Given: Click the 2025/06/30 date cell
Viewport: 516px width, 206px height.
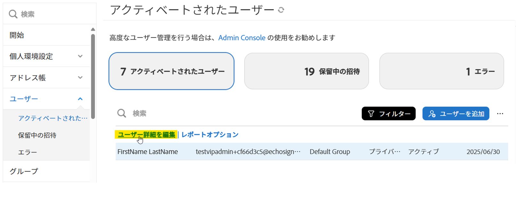Looking at the screenshot, I should click(x=483, y=152).
